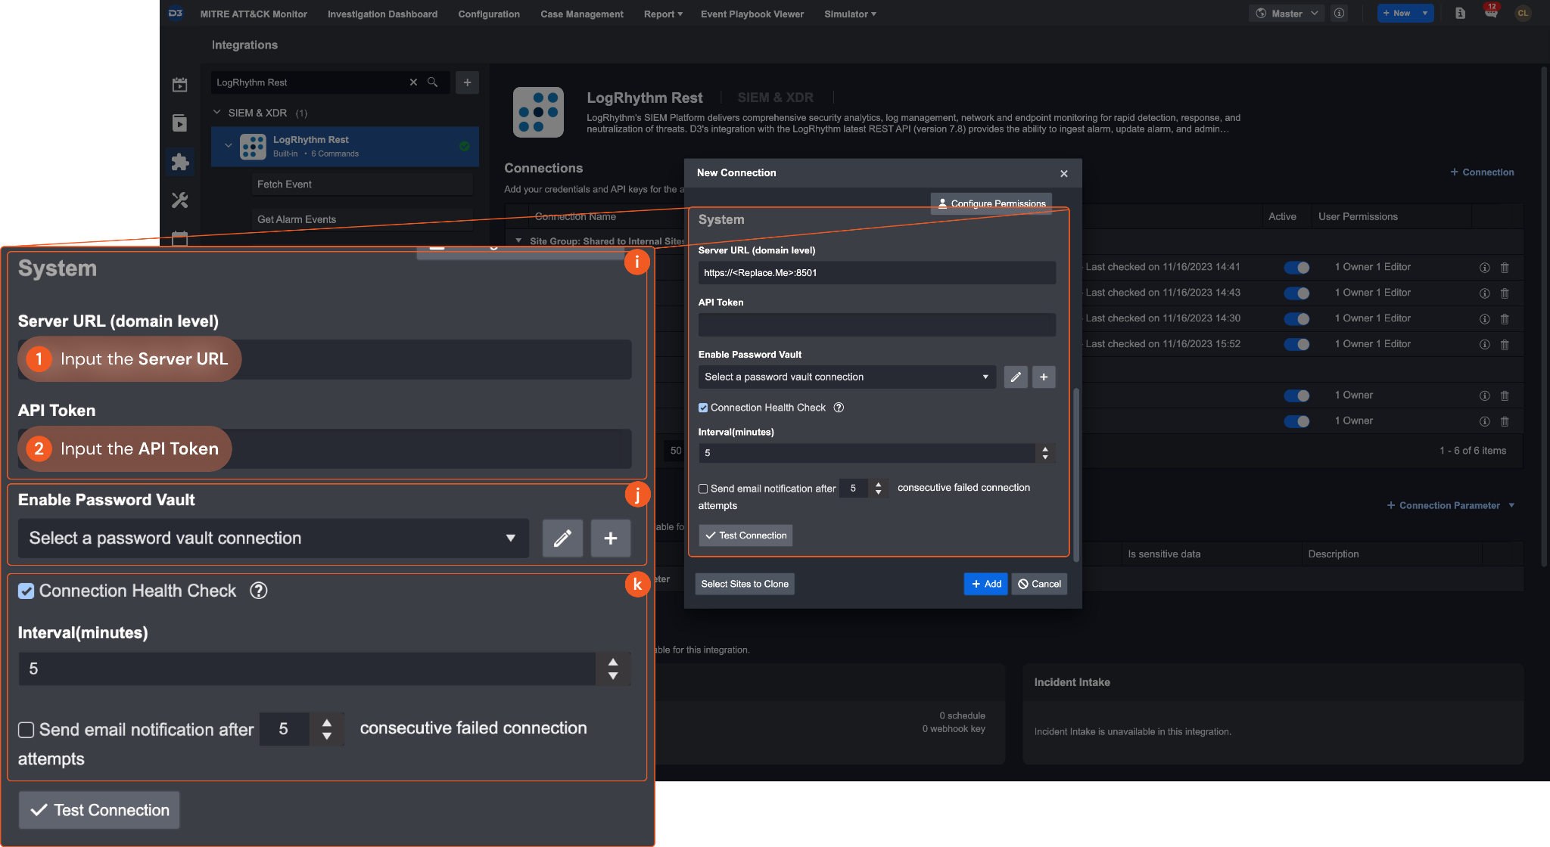Click the Connection Health Check help question icon
Viewport: 1550px width, 847px height.
point(839,408)
